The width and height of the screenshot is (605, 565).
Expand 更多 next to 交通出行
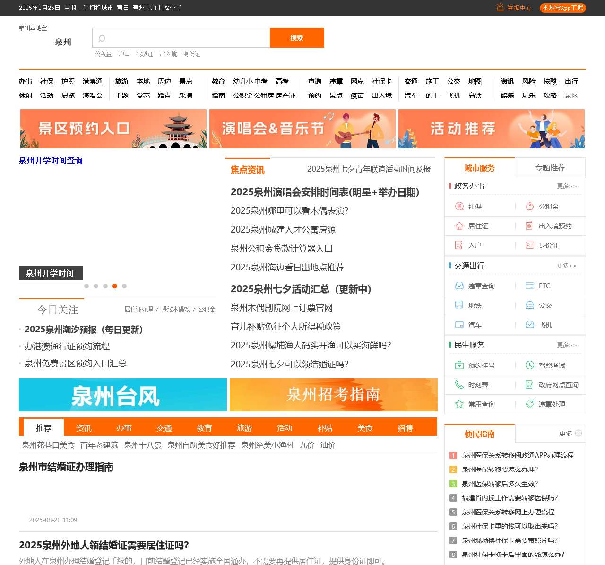tap(566, 266)
